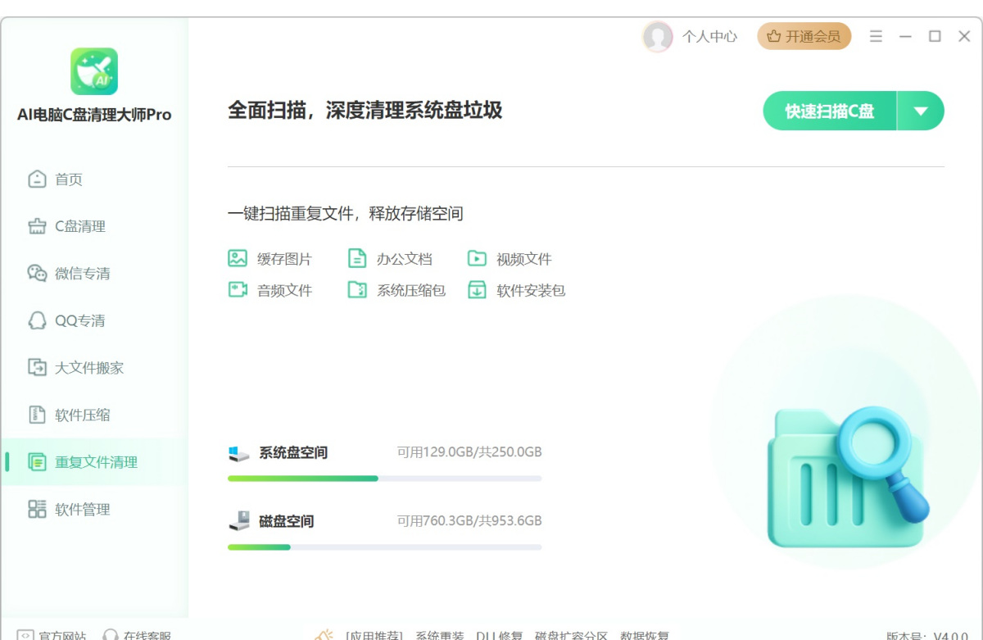
Task: Click the 软件管理 grid icon
Action: pos(37,509)
